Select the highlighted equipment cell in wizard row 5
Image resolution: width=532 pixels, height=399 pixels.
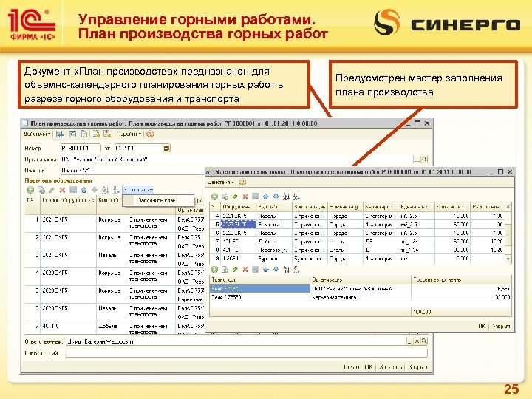click(238, 225)
